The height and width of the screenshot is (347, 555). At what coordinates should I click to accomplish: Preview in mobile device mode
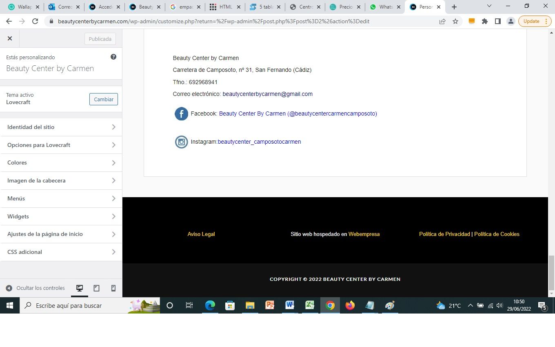coord(113,288)
